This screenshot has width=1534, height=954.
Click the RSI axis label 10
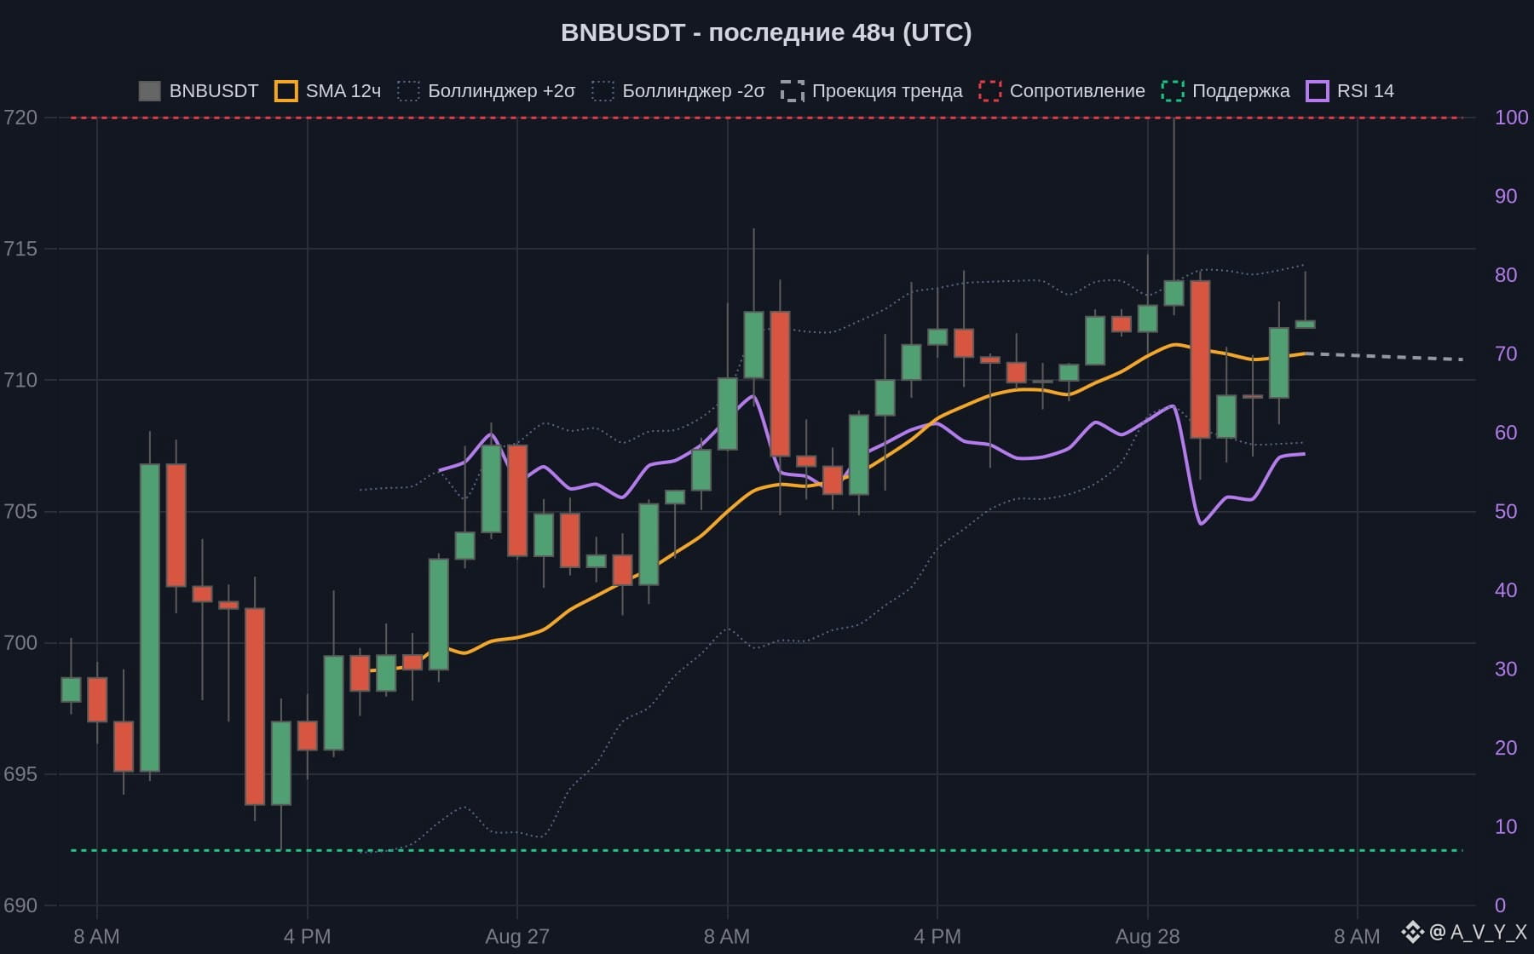pyautogui.click(x=1506, y=826)
